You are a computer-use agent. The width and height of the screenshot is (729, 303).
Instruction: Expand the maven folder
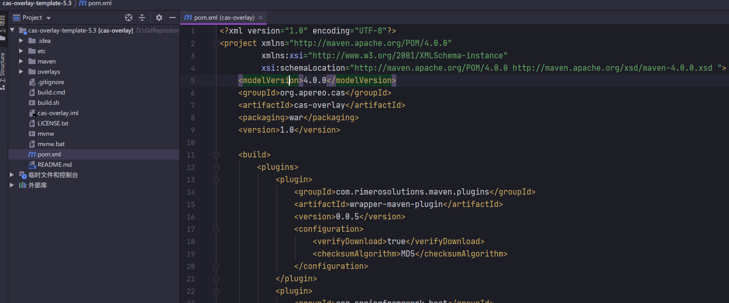click(21, 61)
